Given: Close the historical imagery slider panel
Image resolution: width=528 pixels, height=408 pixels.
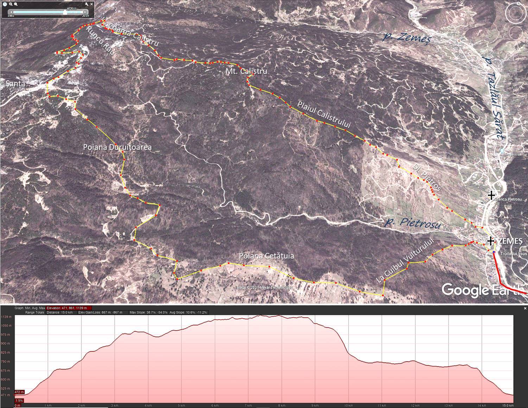Looking at the screenshot, I should [92, 4].
